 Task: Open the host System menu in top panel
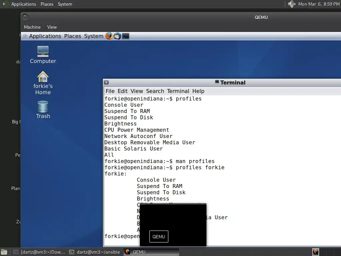coord(65,4)
